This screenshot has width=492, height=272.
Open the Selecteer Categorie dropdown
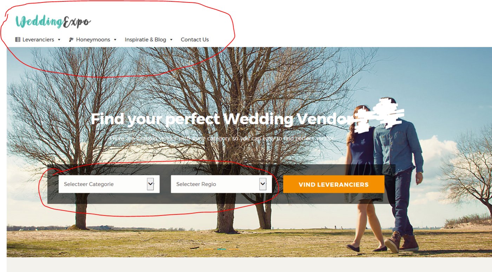[109, 184]
